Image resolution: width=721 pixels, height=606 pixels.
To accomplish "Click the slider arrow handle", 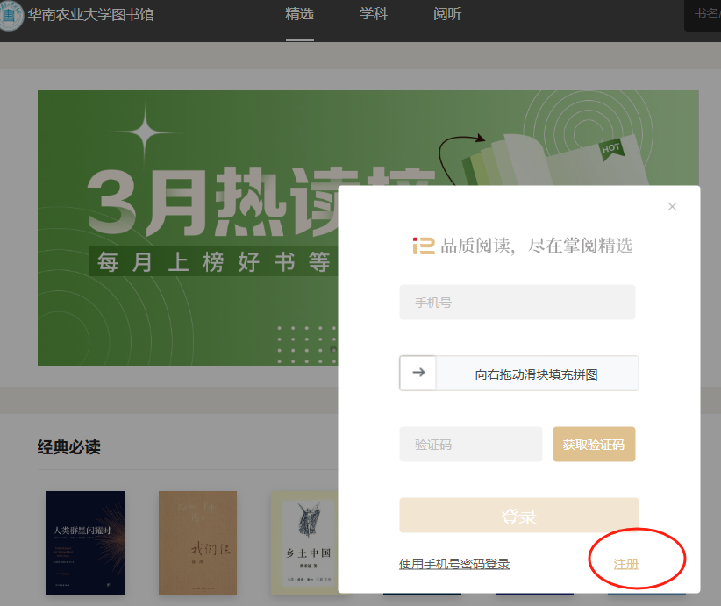I will [x=418, y=373].
